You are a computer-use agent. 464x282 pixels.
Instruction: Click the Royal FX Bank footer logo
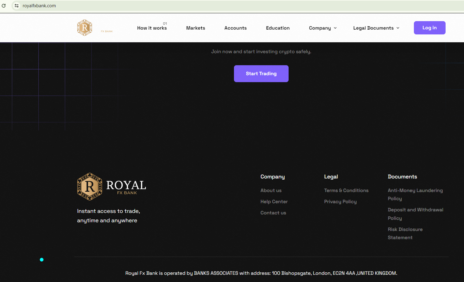coord(111,187)
